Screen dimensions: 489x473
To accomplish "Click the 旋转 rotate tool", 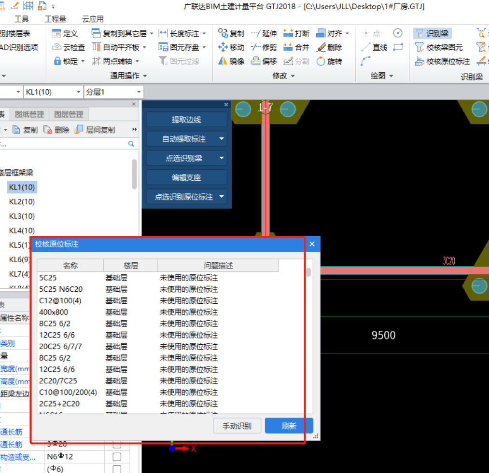I will coord(329,61).
